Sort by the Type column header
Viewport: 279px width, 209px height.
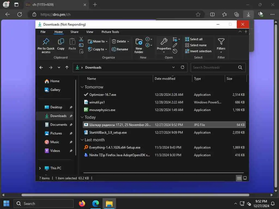click(x=197, y=79)
